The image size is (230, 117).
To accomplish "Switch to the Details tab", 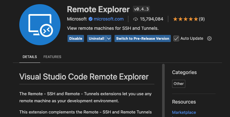I will click(30, 57).
